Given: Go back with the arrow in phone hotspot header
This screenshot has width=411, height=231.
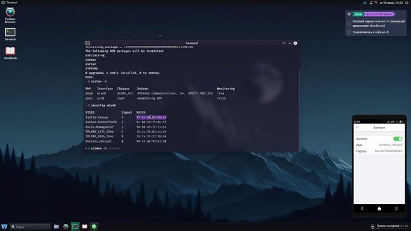Looking at the screenshot, I should 357,128.
